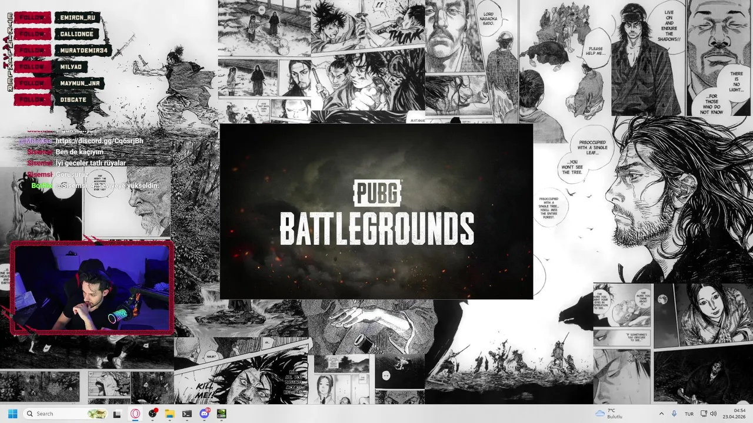Click the PUBG Battlegrounds splash screen

pyautogui.click(x=376, y=211)
